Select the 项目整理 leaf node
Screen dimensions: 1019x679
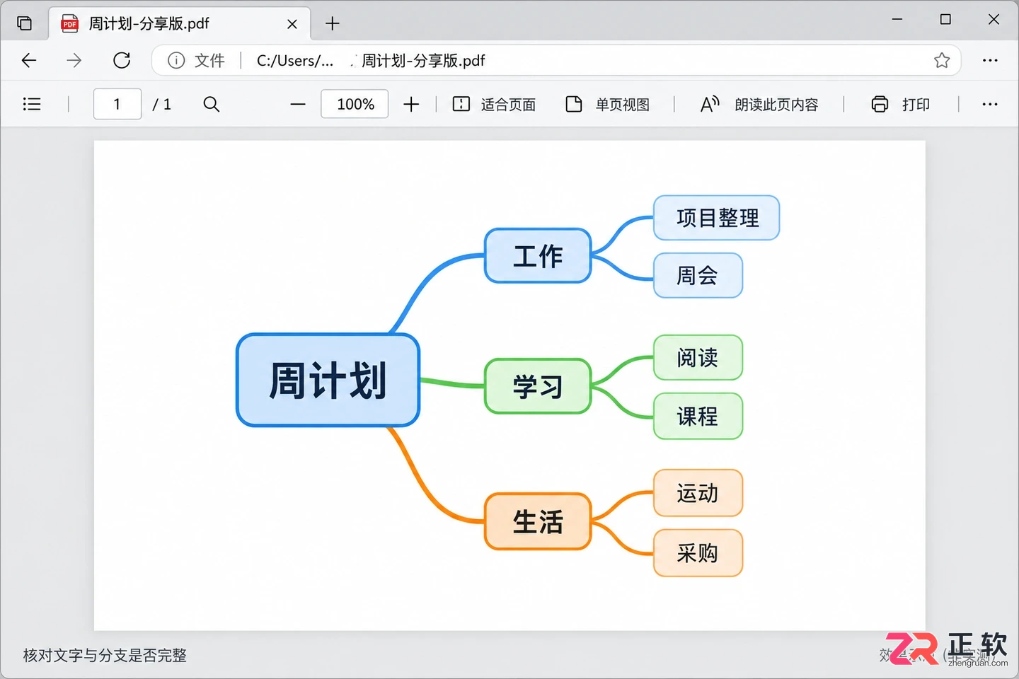pos(717,218)
